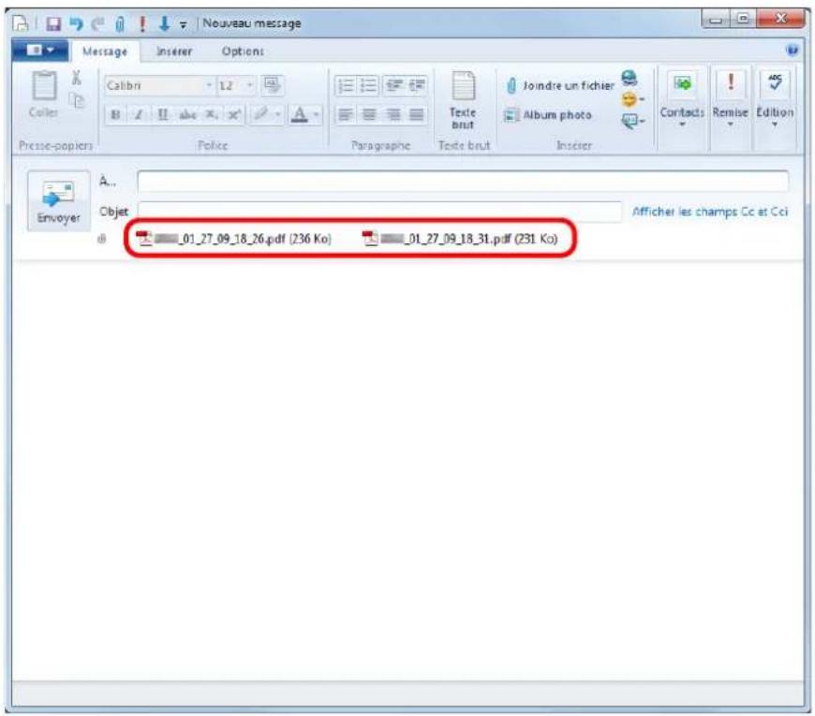Set high priority with the red exclamation in the title bar
815x716 pixels.
(142, 23)
